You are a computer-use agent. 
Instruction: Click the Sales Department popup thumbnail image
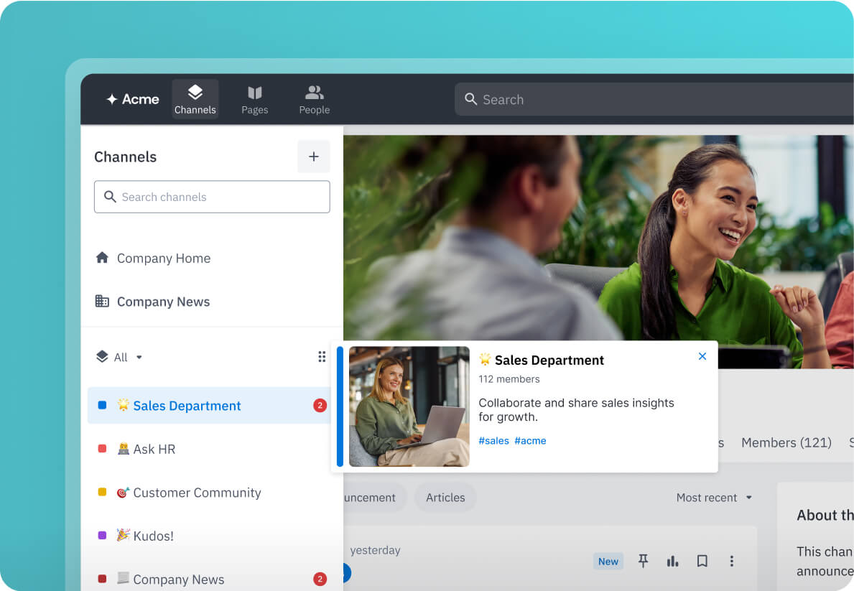(409, 406)
